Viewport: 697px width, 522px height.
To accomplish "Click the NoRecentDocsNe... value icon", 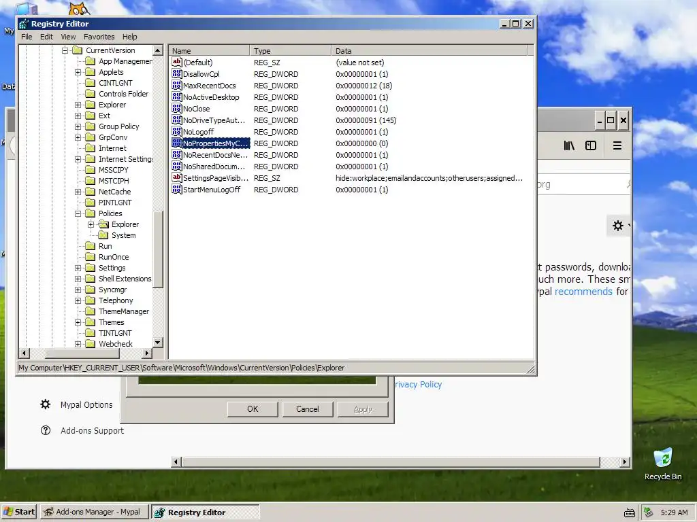I will (177, 154).
